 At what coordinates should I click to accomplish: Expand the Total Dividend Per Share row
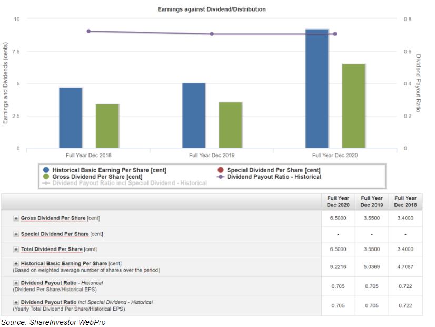click(x=16, y=249)
